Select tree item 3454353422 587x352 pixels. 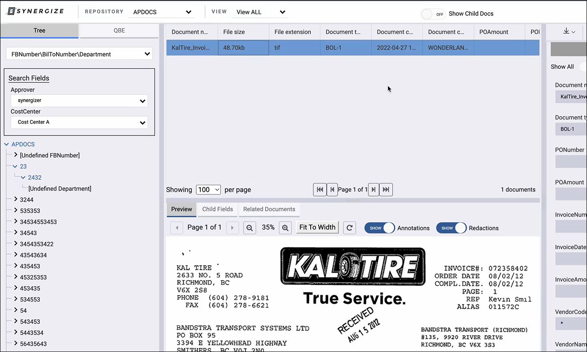pos(37,244)
